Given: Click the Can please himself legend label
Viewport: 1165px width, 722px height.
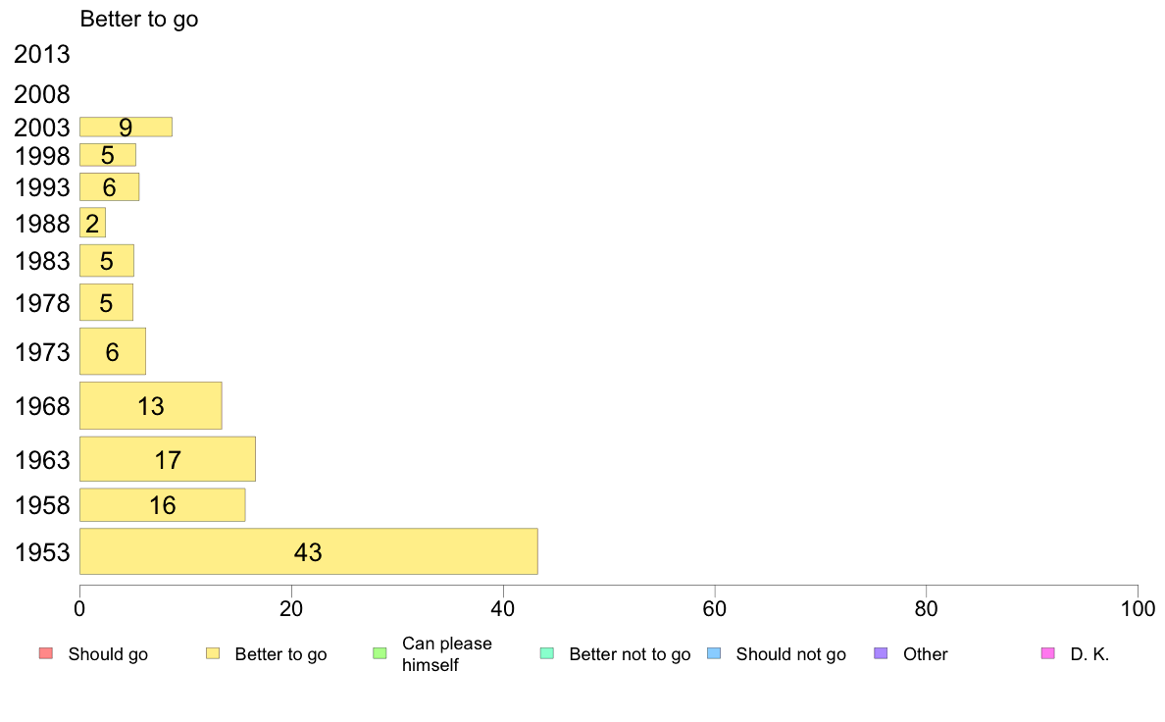Looking at the screenshot, I should coord(446,654).
